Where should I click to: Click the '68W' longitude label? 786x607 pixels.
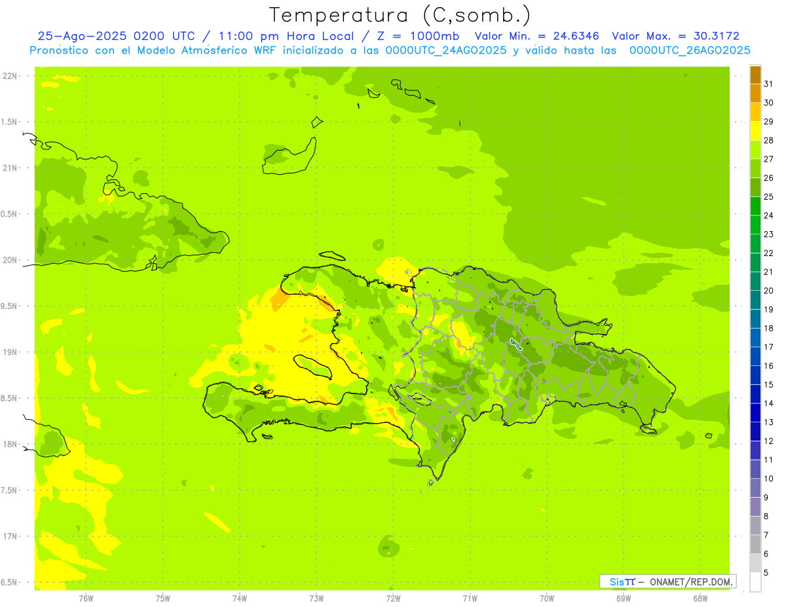coord(700,598)
